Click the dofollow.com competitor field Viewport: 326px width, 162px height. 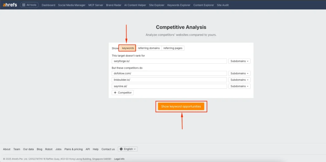tap(169, 74)
